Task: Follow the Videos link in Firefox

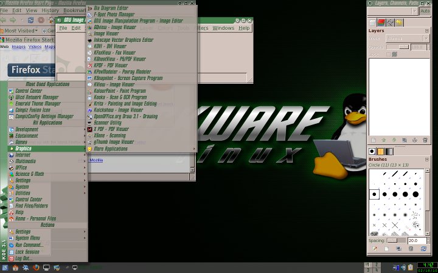Action: [x=35, y=47]
